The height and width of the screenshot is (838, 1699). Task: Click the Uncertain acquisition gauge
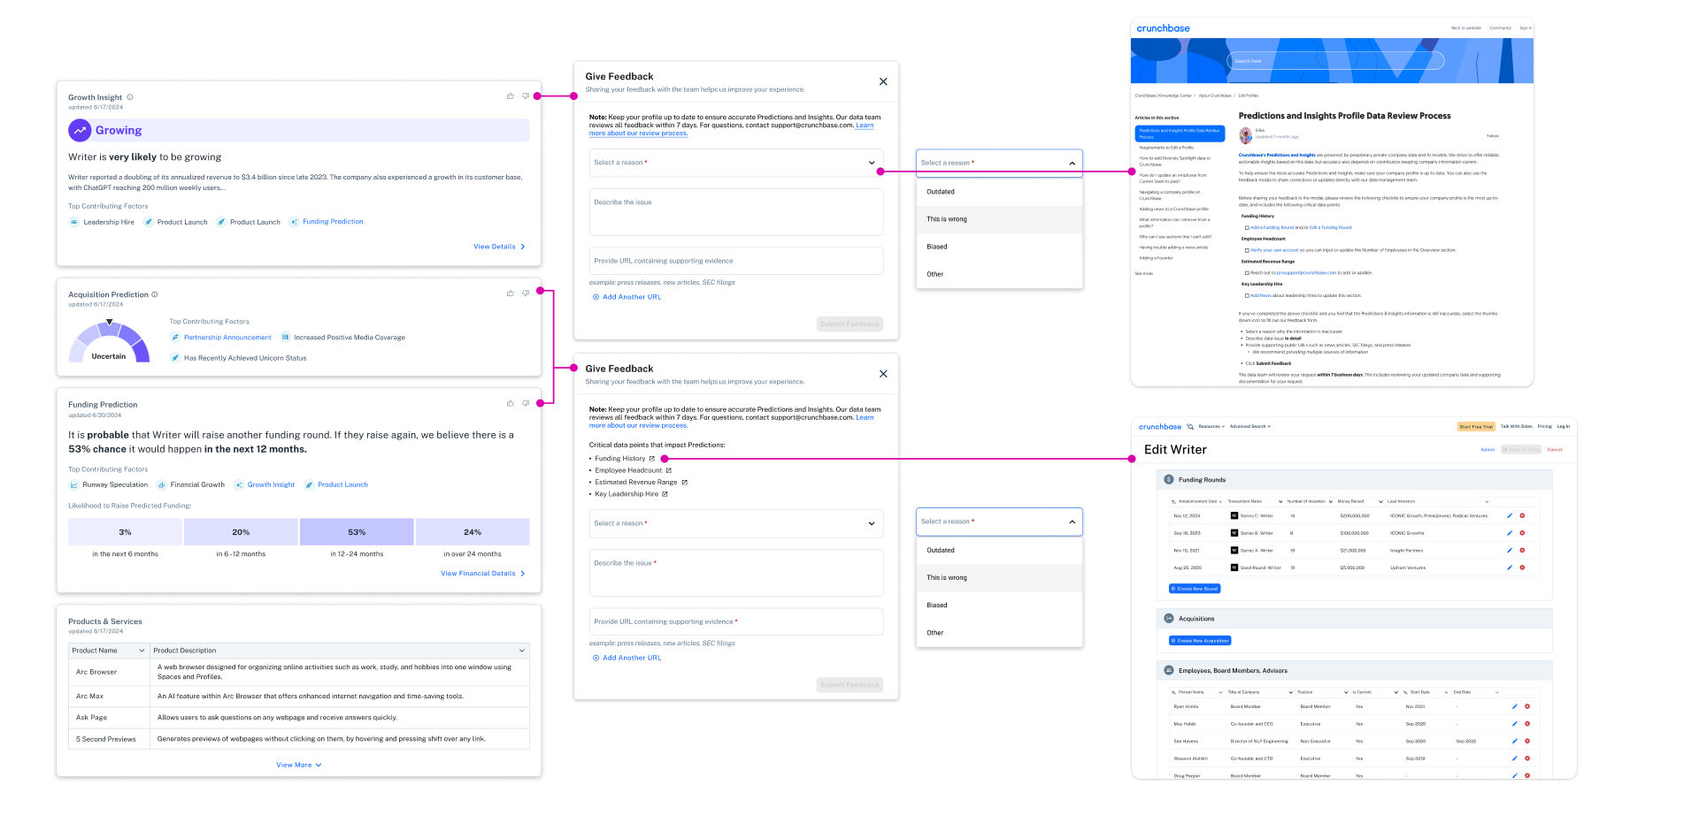pos(109,341)
